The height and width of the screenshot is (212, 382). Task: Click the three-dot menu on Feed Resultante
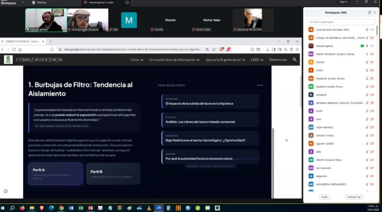click(260, 85)
